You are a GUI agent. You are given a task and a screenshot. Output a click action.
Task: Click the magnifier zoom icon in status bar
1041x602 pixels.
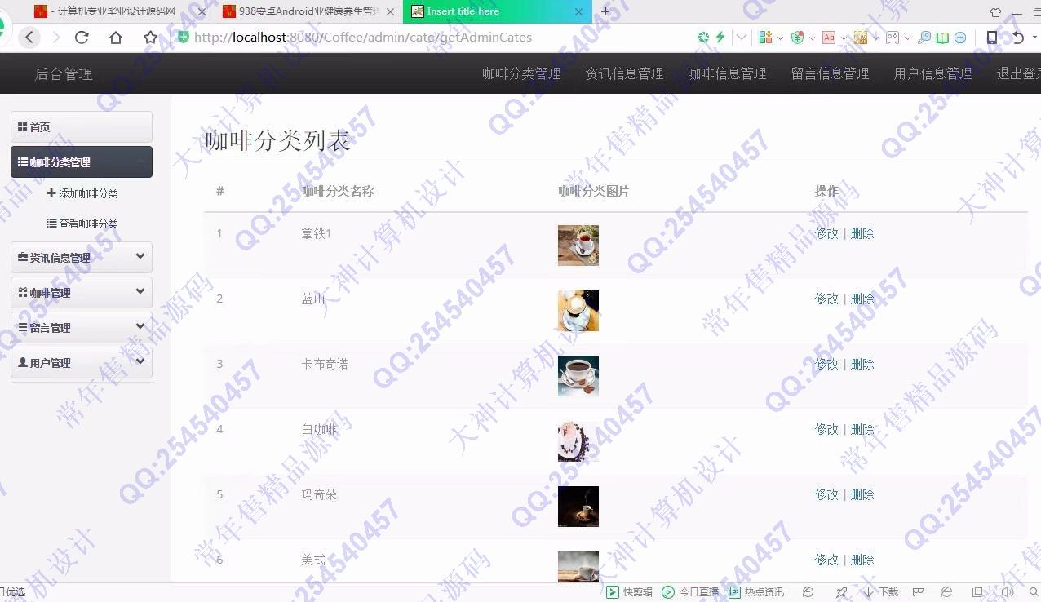[1033, 592]
